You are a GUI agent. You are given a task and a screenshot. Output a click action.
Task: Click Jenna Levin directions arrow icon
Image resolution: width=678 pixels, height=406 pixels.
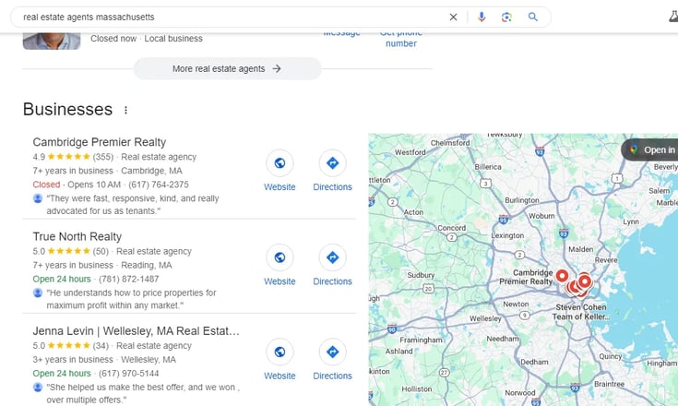pyautogui.click(x=332, y=352)
